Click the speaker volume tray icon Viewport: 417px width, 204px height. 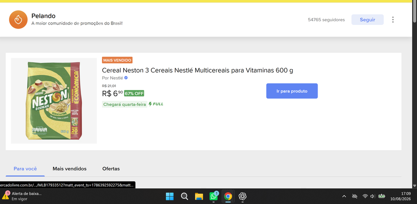[372, 196]
